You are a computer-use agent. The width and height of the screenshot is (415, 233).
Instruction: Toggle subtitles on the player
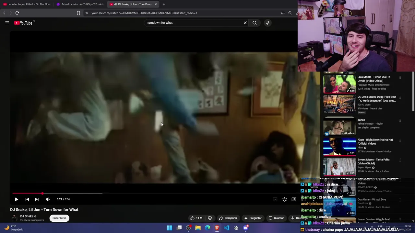[x=275, y=199]
